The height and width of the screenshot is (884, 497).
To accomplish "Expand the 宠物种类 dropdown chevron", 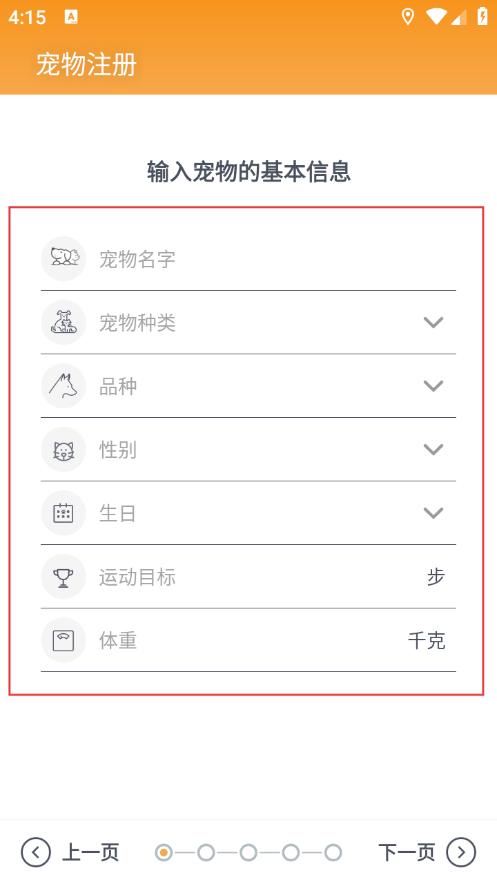I will (x=433, y=323).
